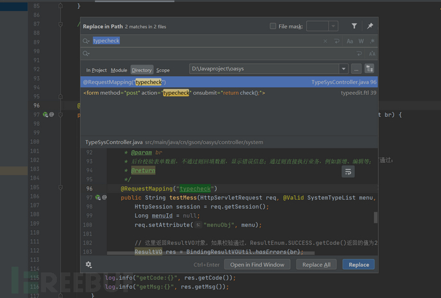Open search history magnifier dropdown
Viewport: 441px width, 298px height.
tap(86, 41)
